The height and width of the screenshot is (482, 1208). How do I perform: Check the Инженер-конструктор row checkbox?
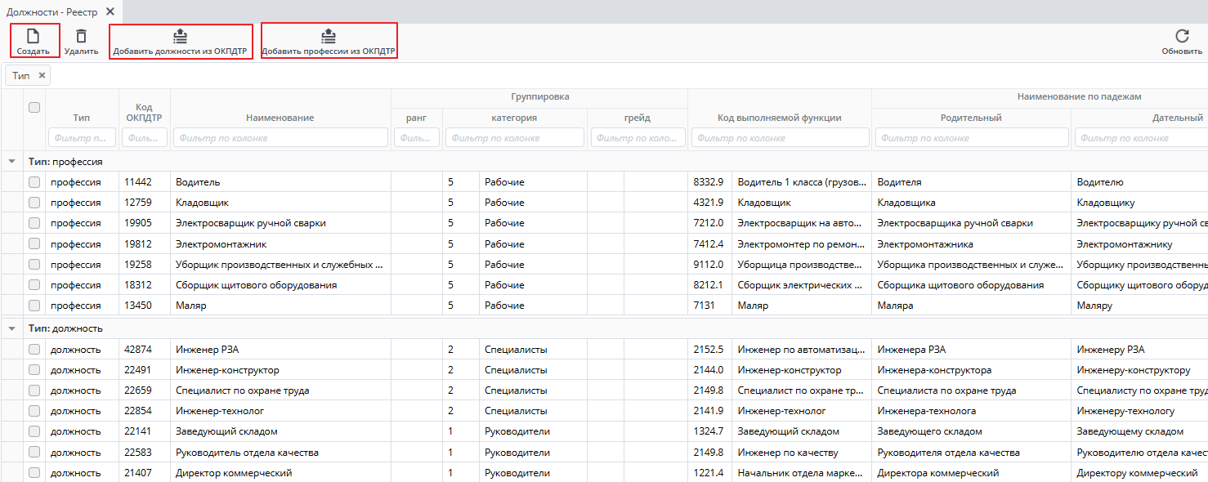pos(34,370)
